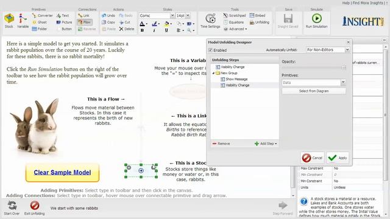The image size is (390, 219).
Task: Expand the Advanced tools menu
Action: coord(235,29)
